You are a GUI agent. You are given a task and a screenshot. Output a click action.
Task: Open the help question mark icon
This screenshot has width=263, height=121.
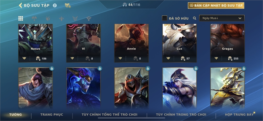click(55, 6)
